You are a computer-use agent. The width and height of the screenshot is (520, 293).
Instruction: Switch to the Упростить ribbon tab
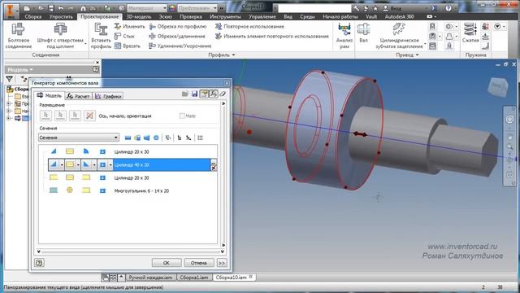[61, 16]
